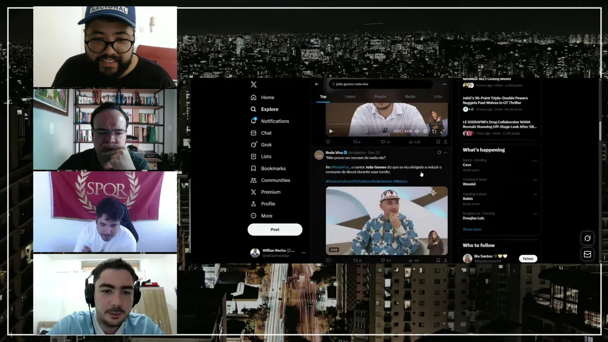
Task: Follow Bia Santos
Action: pyautogui.click(x=528, y=259)
